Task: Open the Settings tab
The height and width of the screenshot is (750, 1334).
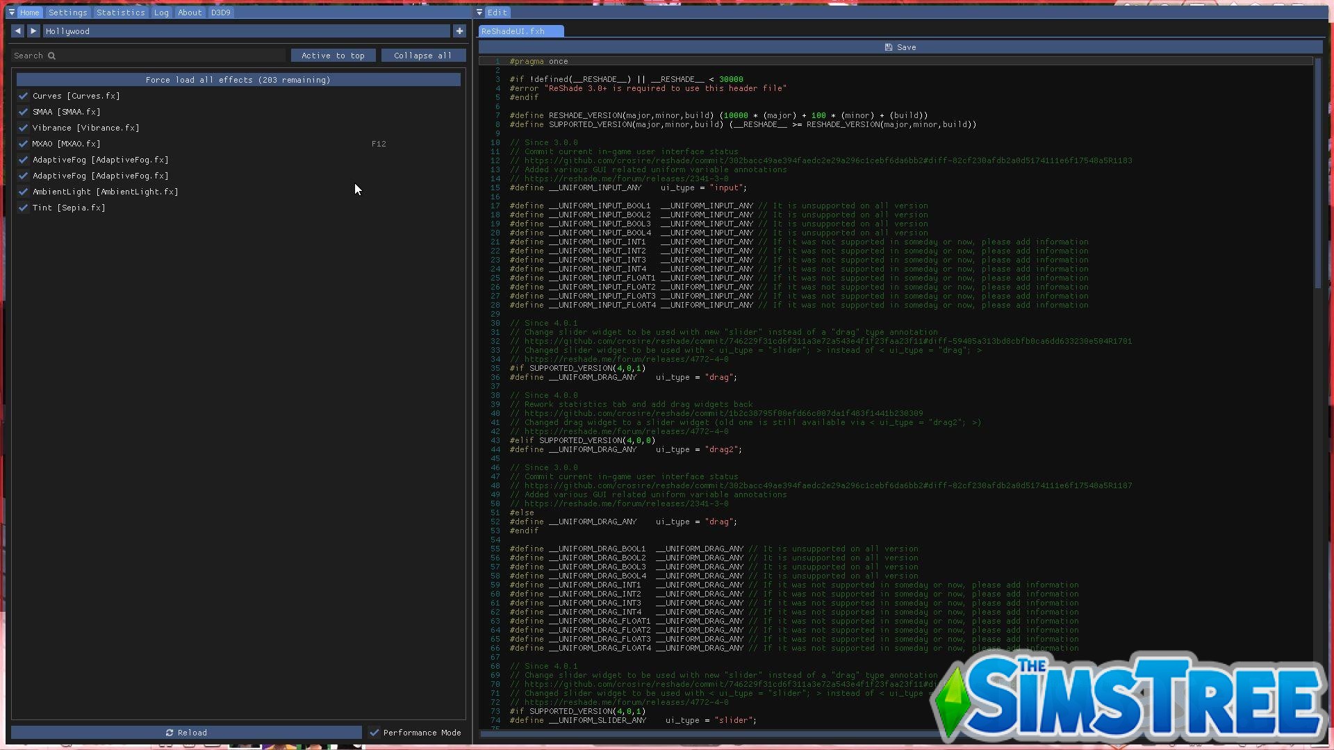Action: (x=67, y=12)
